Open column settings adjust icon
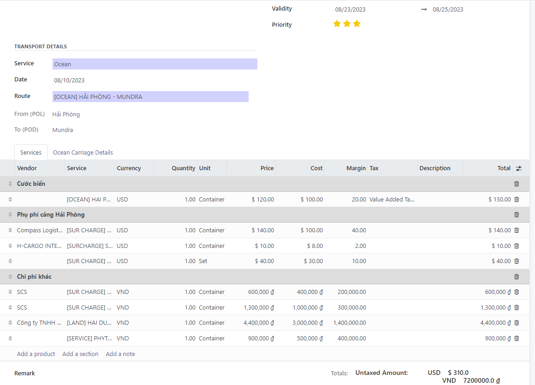The image size is (535, 385). (x=519, y=168)
